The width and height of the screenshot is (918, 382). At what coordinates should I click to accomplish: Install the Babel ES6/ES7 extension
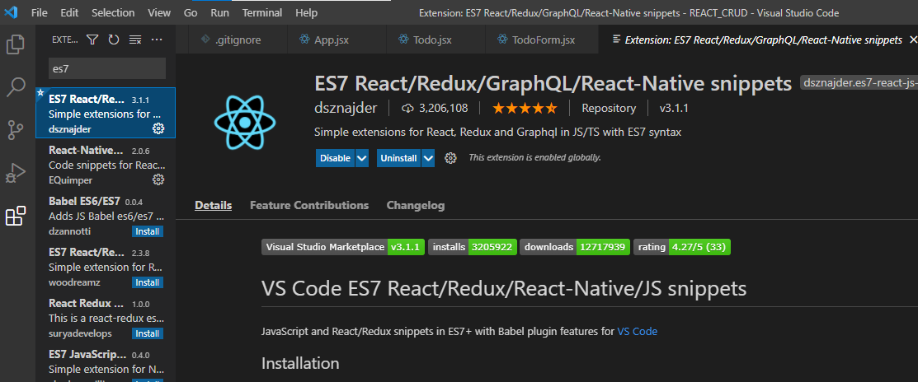[148, 231]
